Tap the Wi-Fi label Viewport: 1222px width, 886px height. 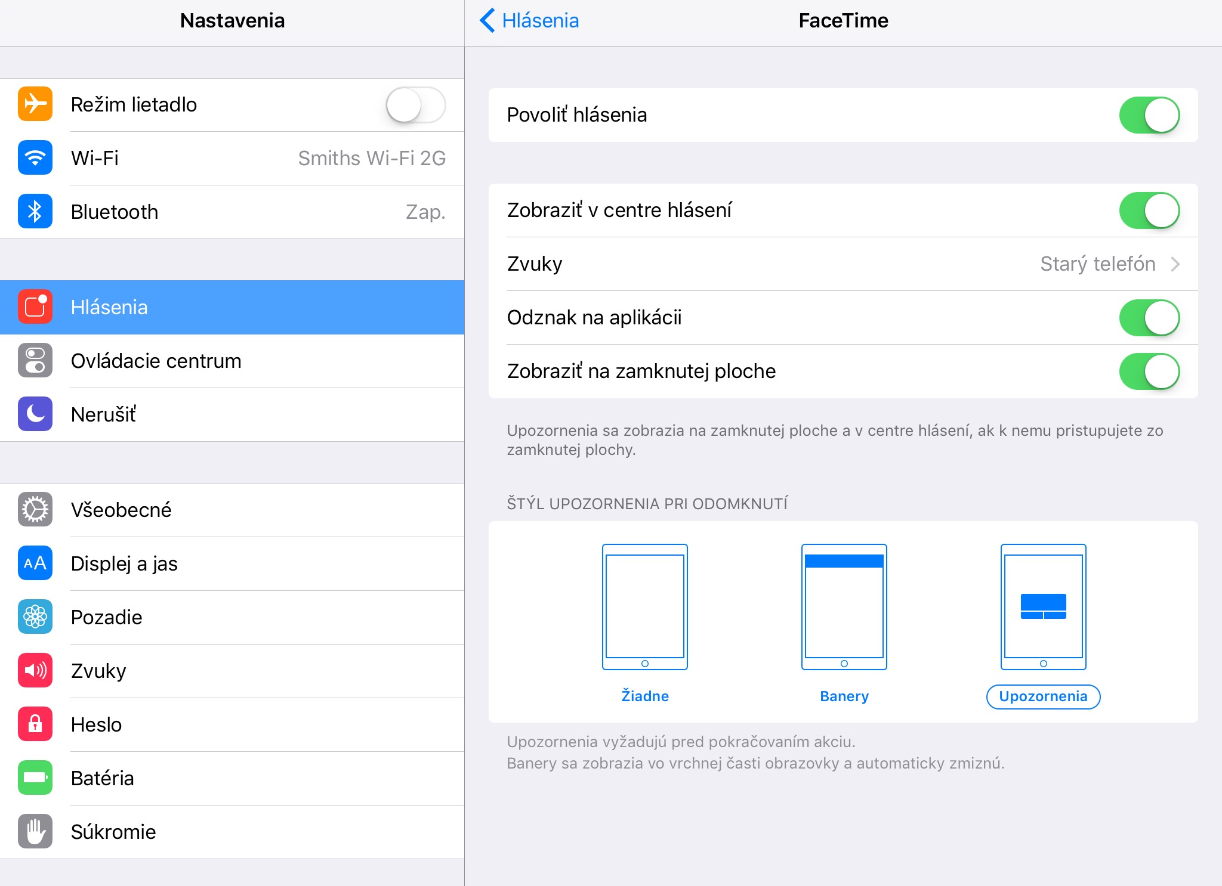click(95, 159)
